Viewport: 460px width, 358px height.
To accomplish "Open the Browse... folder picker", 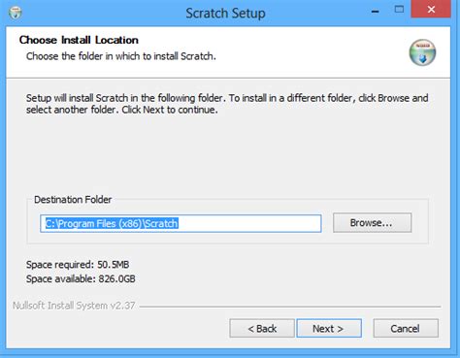I will (373, 223).
